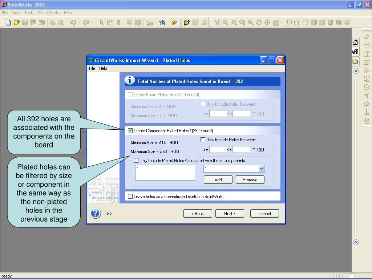Click the Next button in wizard
The width and height of the screenshot is (372, 279).
230,213
